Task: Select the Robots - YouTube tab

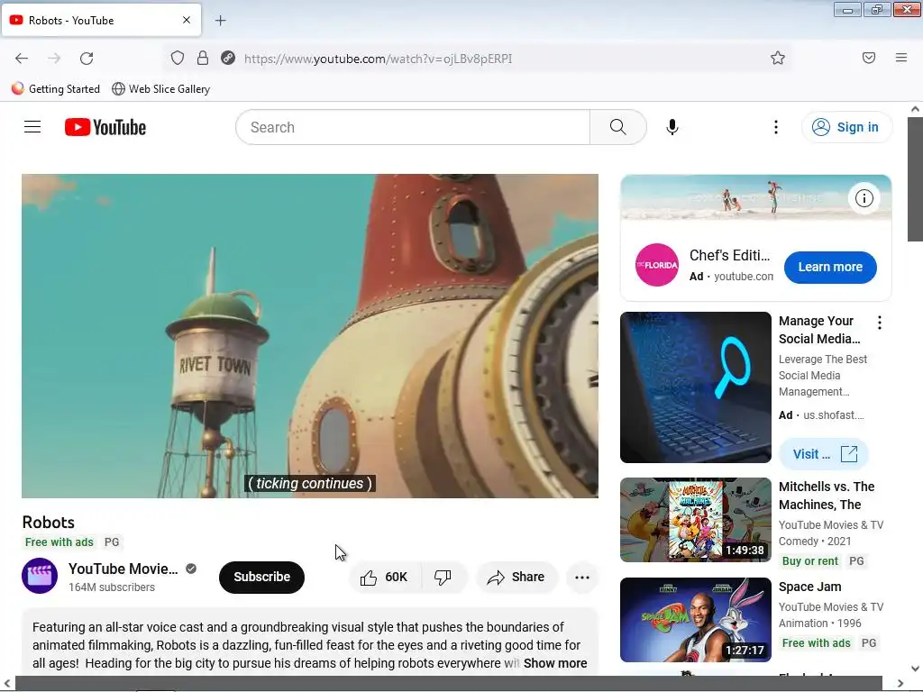Action: (101, 20)
